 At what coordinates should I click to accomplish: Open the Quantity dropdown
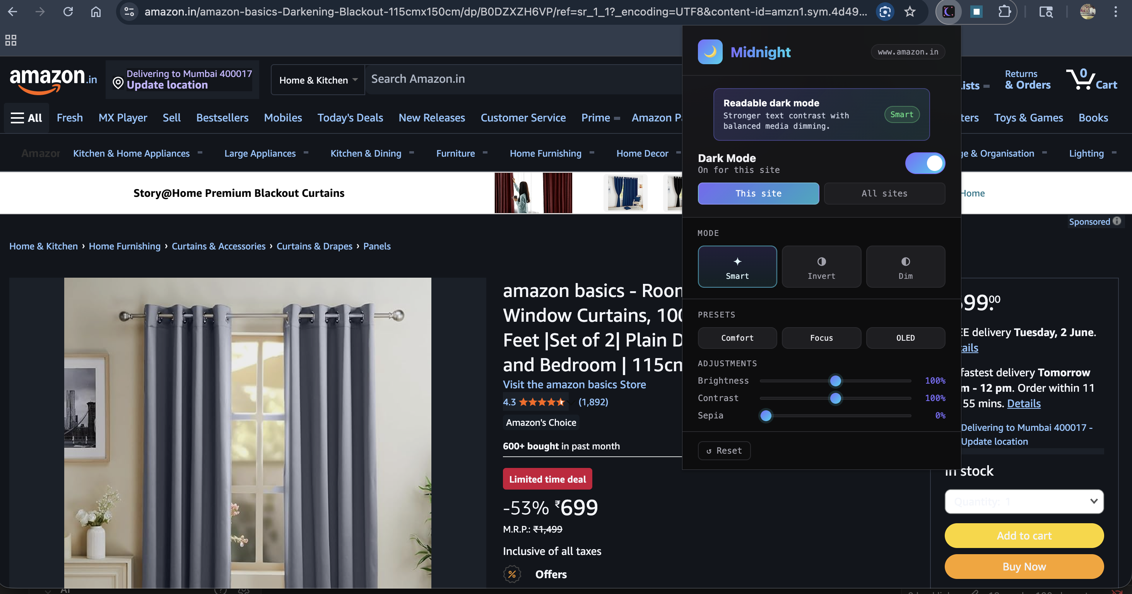(x=1024, y=501)
